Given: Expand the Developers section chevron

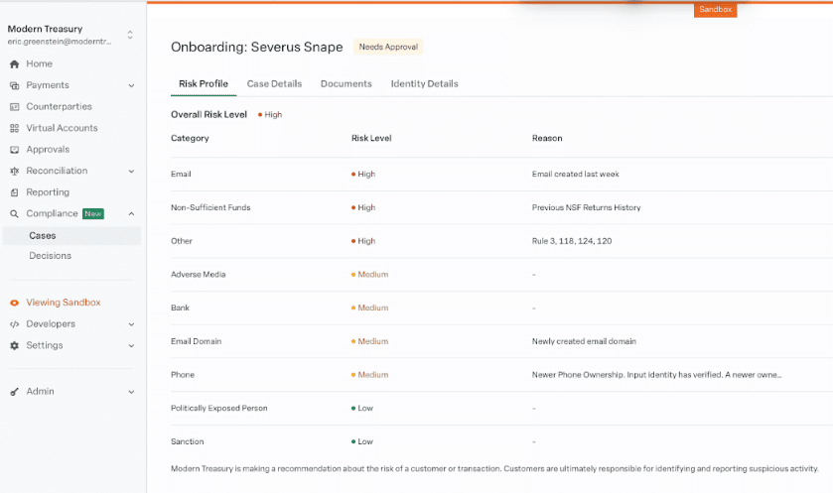Looking at the screenshot, I should click(x=131, y=324).
